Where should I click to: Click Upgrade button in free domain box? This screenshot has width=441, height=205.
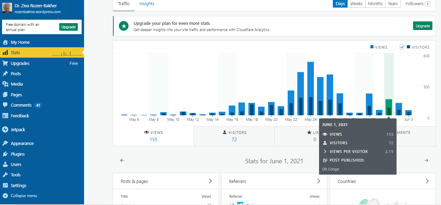point(69,27)
